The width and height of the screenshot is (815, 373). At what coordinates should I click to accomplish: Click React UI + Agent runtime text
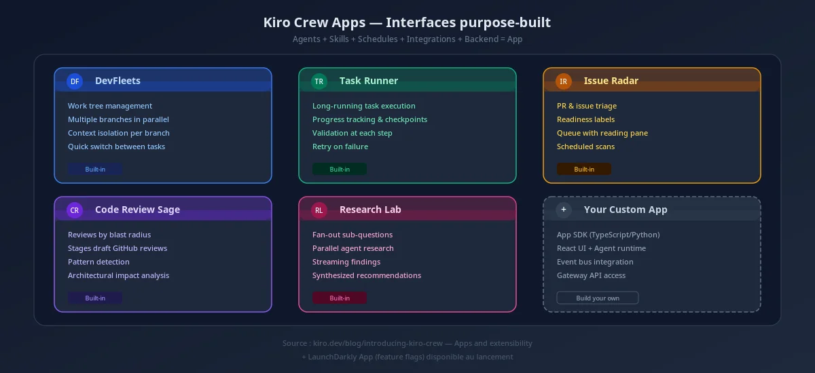coord(601,248)
